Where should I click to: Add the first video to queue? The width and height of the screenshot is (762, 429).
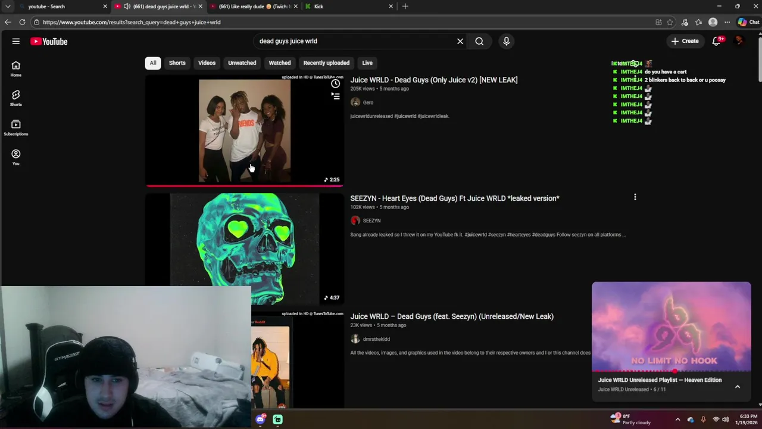pos(336,96)
